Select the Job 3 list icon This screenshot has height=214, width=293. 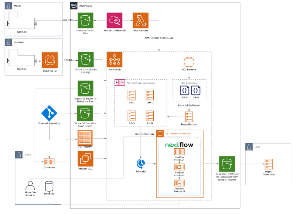132,116
